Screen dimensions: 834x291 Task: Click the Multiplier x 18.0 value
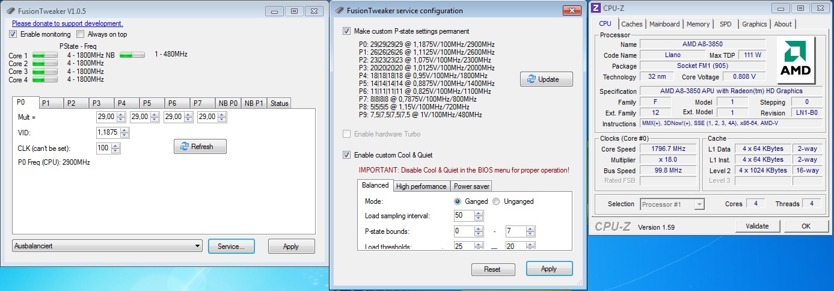tap(668, 159)
